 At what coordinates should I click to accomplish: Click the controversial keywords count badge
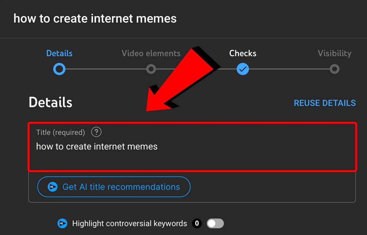coord(197,224)
